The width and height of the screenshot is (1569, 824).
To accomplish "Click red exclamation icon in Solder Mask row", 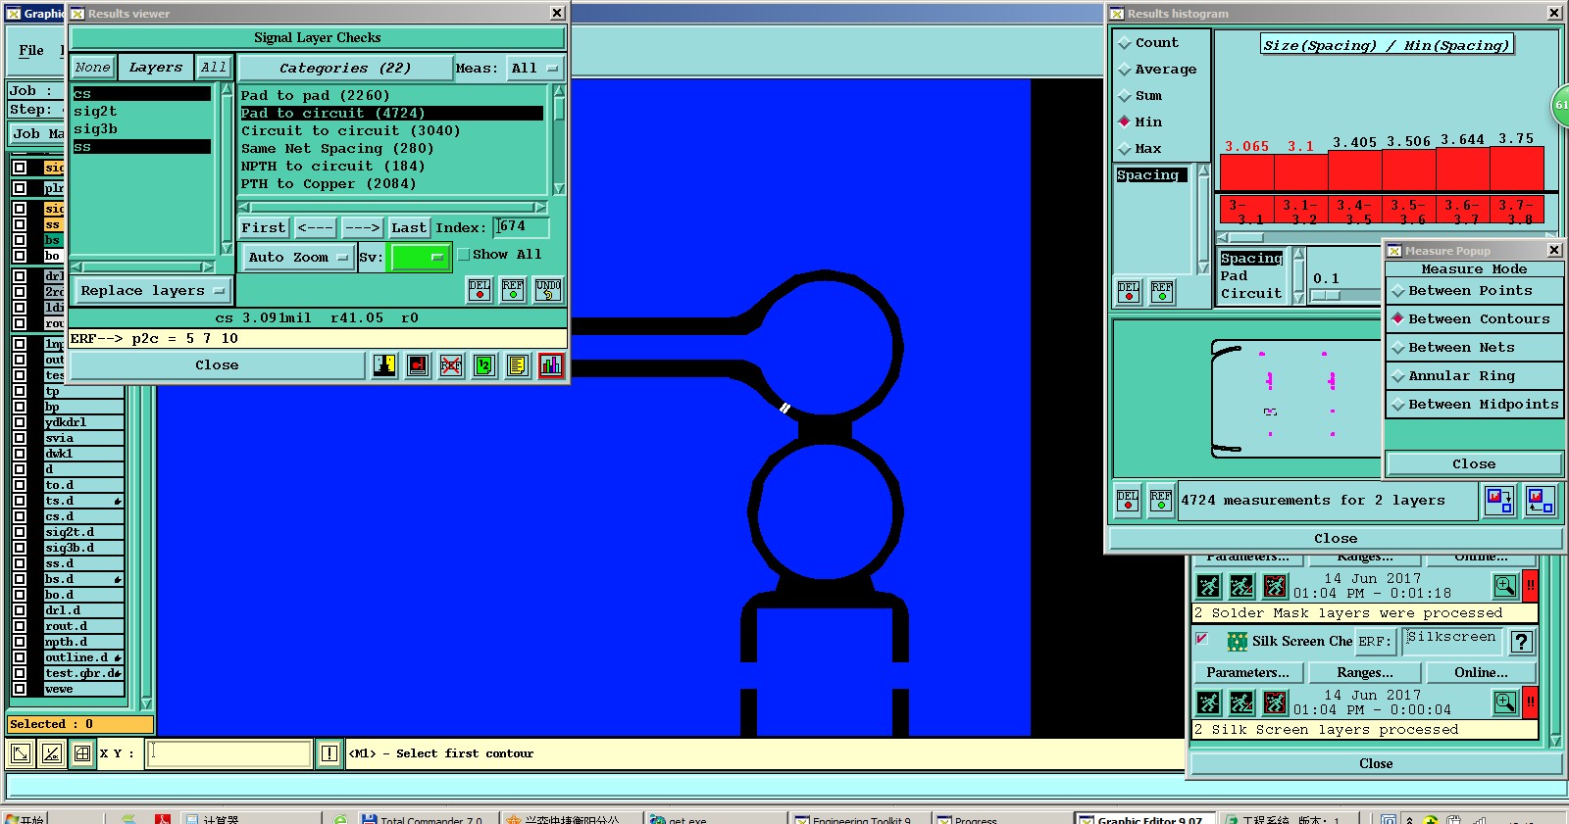I will [1530, 586].
